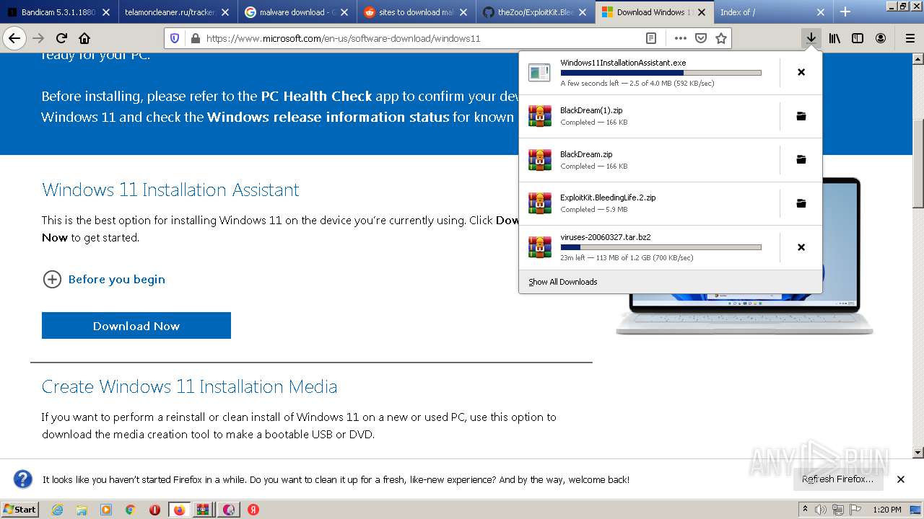Show hidden system tray icons
Image resolution: width=924 pixels, height=519 pixels.
click(x=806, y=510)
